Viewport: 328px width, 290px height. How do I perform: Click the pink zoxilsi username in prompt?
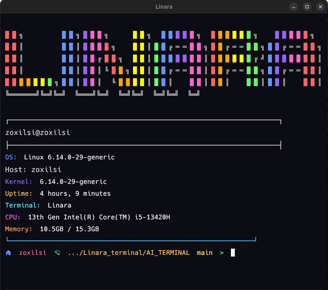[32, 253]
